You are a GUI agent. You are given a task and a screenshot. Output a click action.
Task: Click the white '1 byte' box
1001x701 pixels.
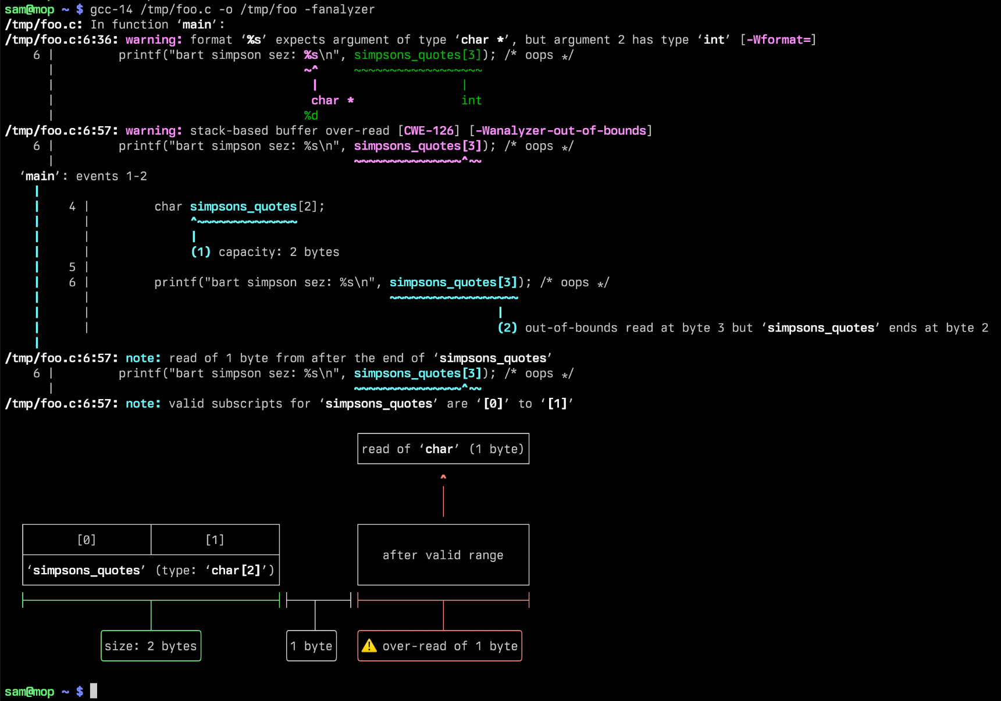(x=311, y=646)
